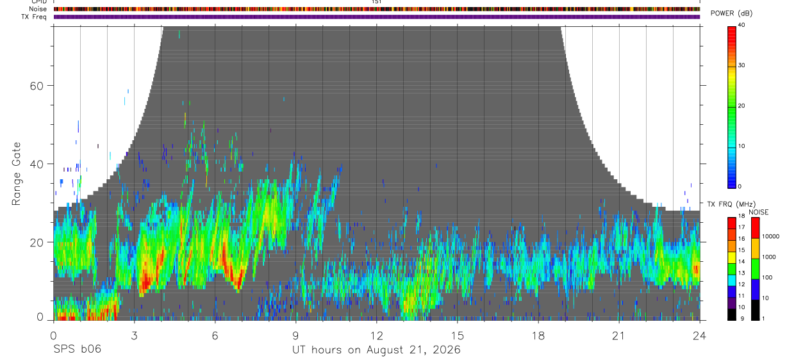Click the red top of the NOISE legend
This screenshot has height=363, width=787.
pyautogui.click(x=755, y=228)
